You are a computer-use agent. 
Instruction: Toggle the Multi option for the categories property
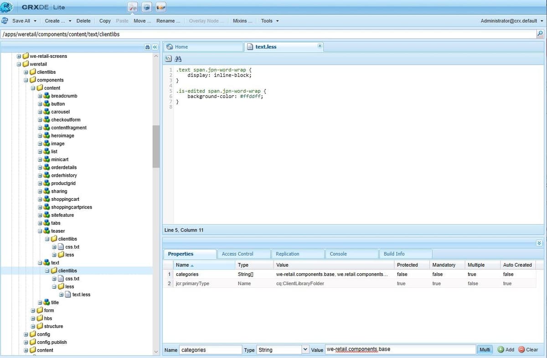click(x=485, y=350)
